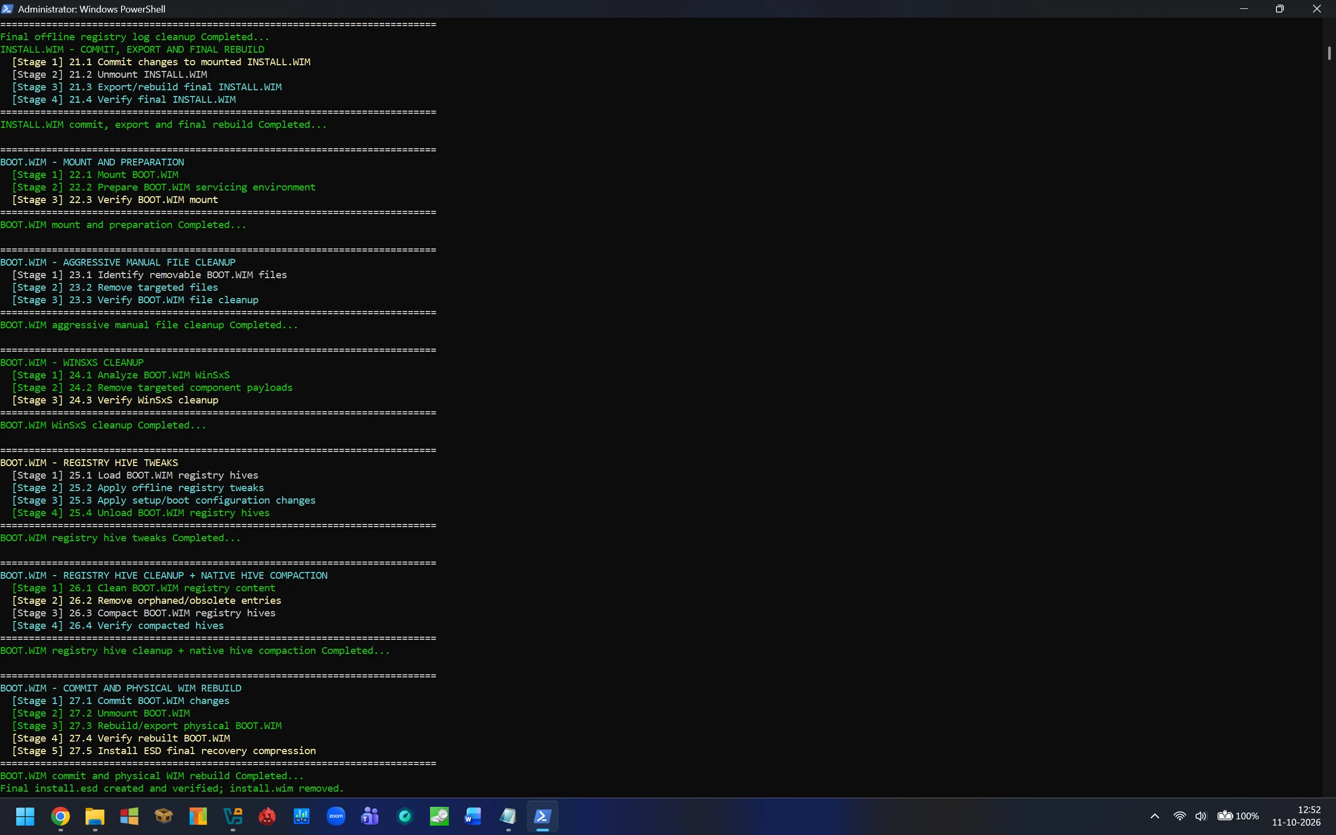Image resolution: width=1336 pixels, height=835 pixels.
Task: Click 'BOOT.WIM registry hive tweaks Completed...' line
Action: tap(121, 538)
